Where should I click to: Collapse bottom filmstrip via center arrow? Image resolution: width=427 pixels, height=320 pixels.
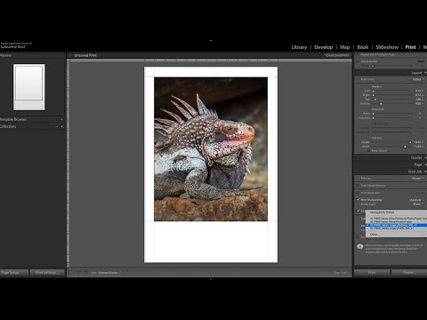[211, 279]
